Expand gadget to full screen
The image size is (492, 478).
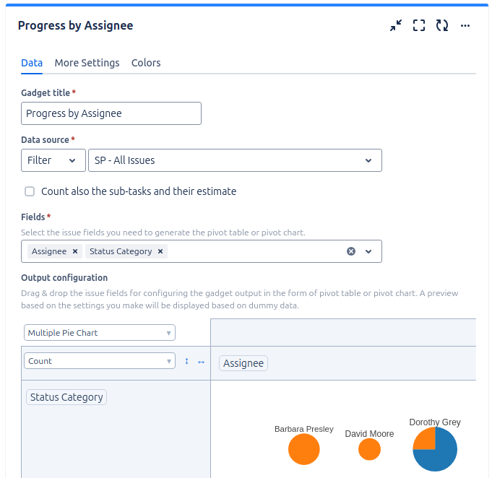(419, 25)
